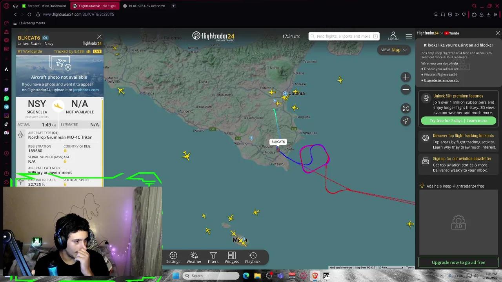Follow the Upgrade to remove ads link
Image resolution: width=502 pixels, height=282 pixels.
pyautogui.click(x=441, y=80)
